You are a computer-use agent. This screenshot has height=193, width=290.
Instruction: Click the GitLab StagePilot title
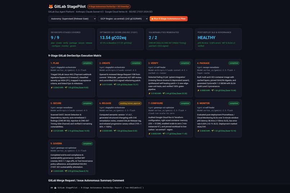[70, 6]
